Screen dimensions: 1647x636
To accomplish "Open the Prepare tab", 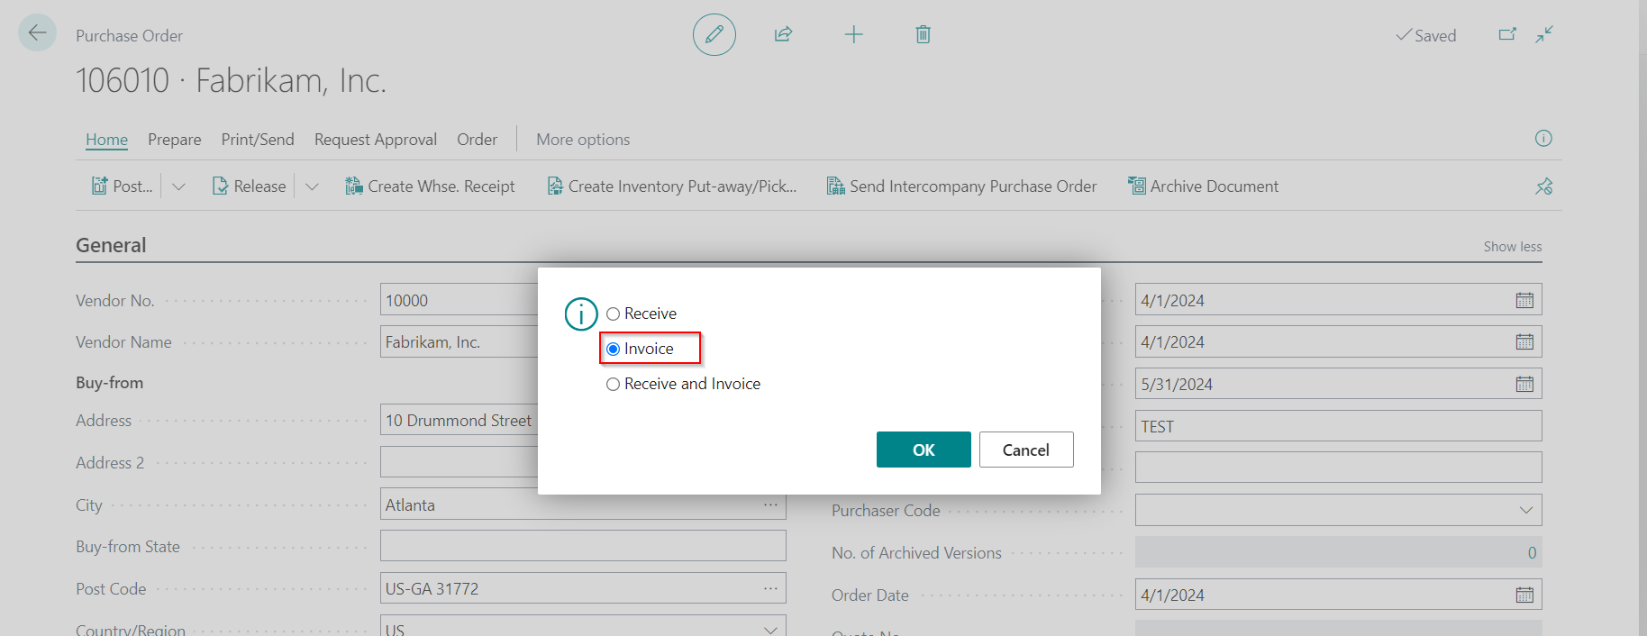I will pos(175,140).
